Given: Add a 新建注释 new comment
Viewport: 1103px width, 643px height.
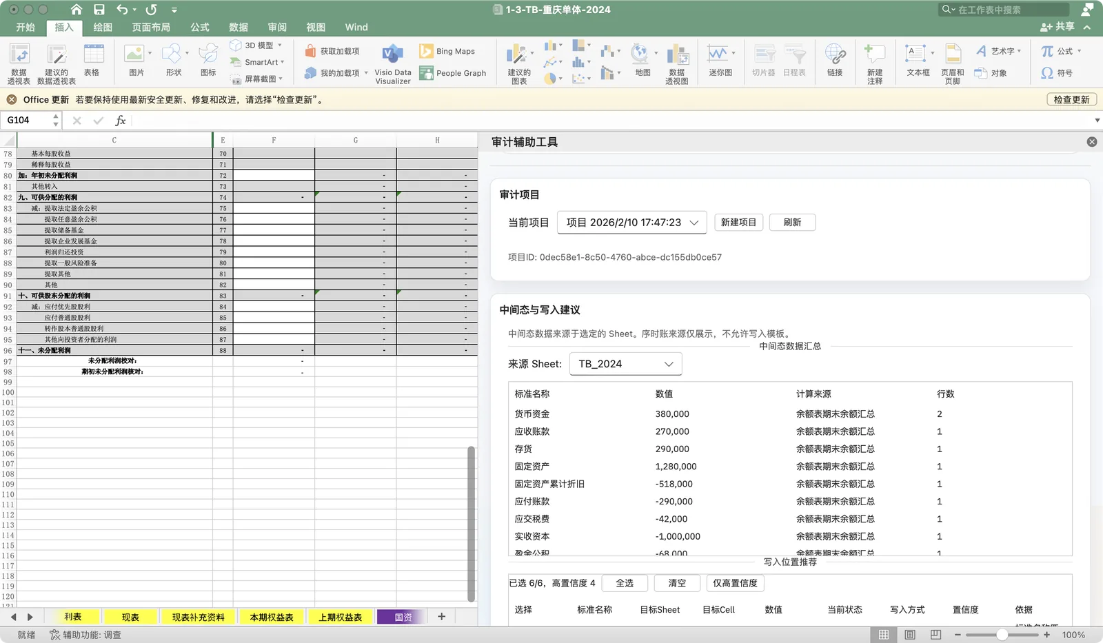Looking at the screenshot, I should tap(875, 63).
